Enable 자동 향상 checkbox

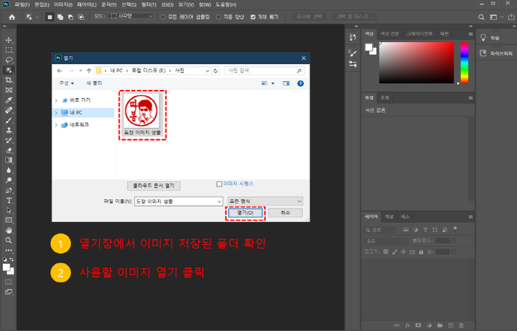tap(219, 17)
